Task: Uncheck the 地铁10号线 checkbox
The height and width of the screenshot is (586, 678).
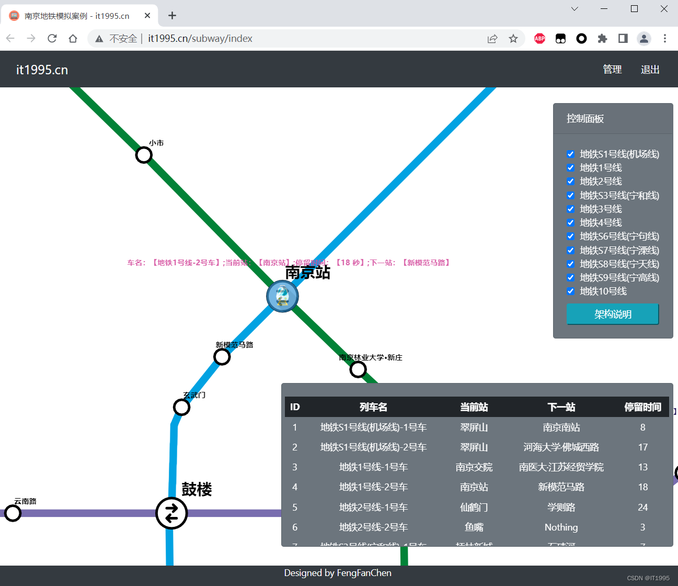Action: (x=571, y=291)
